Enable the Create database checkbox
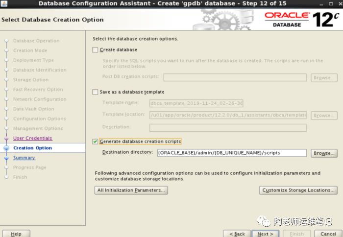Image resolution: width=343 pixels, height=237 pixels. pos(96,50)
